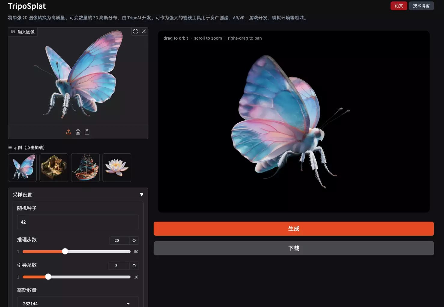Click the 'right-drag to pan' hint text
444x307 pixels.
point(245,38)
